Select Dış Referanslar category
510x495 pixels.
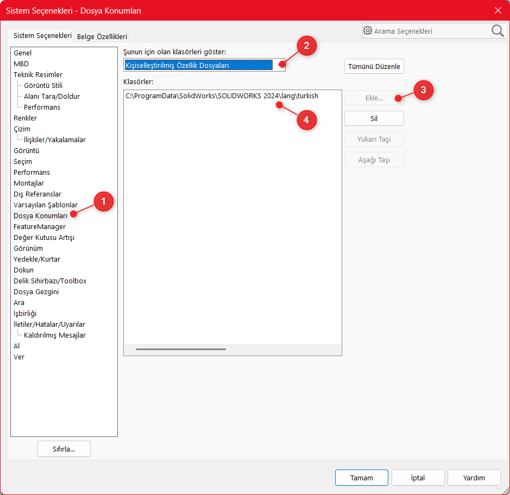point(37,194)
